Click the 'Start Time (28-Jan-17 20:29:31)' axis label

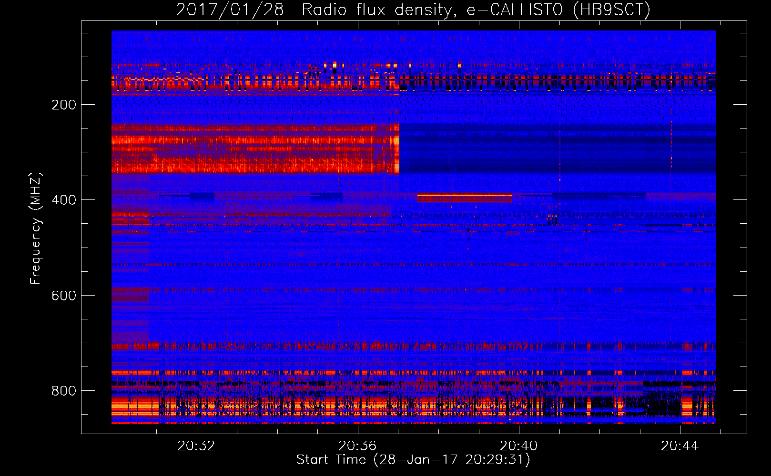pos(413,460)
